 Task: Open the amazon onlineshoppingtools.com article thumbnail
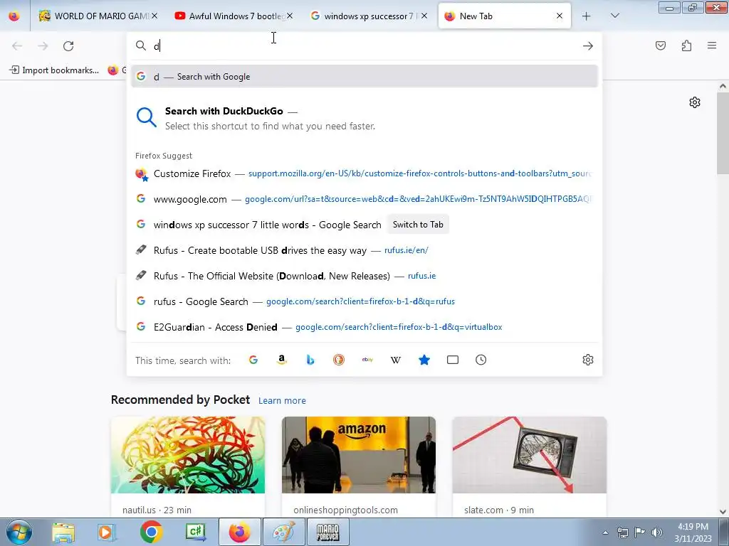359,455
